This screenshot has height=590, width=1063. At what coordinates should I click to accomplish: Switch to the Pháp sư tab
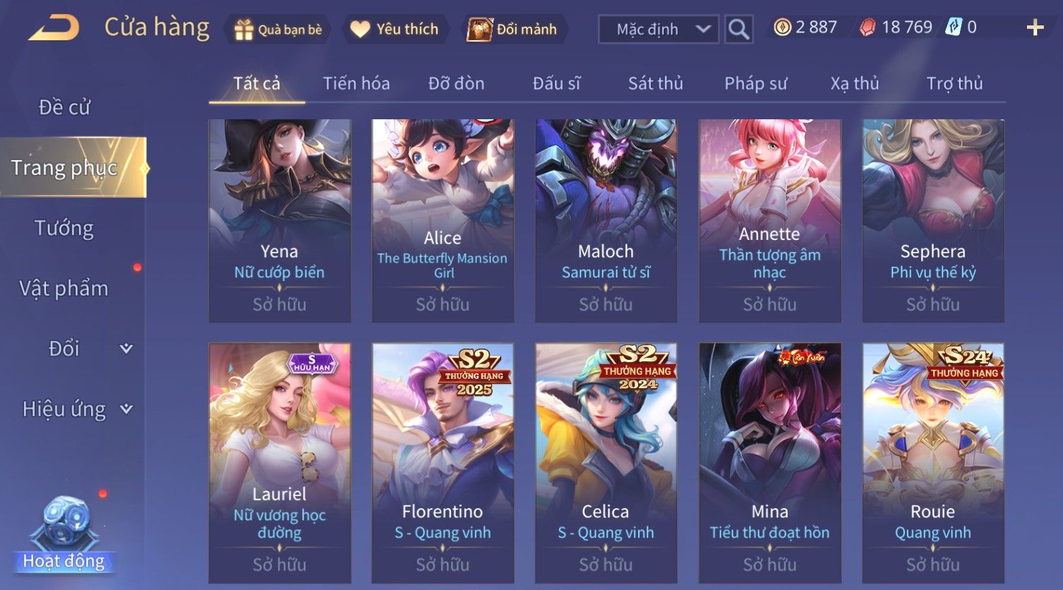(x=755, y=83)
